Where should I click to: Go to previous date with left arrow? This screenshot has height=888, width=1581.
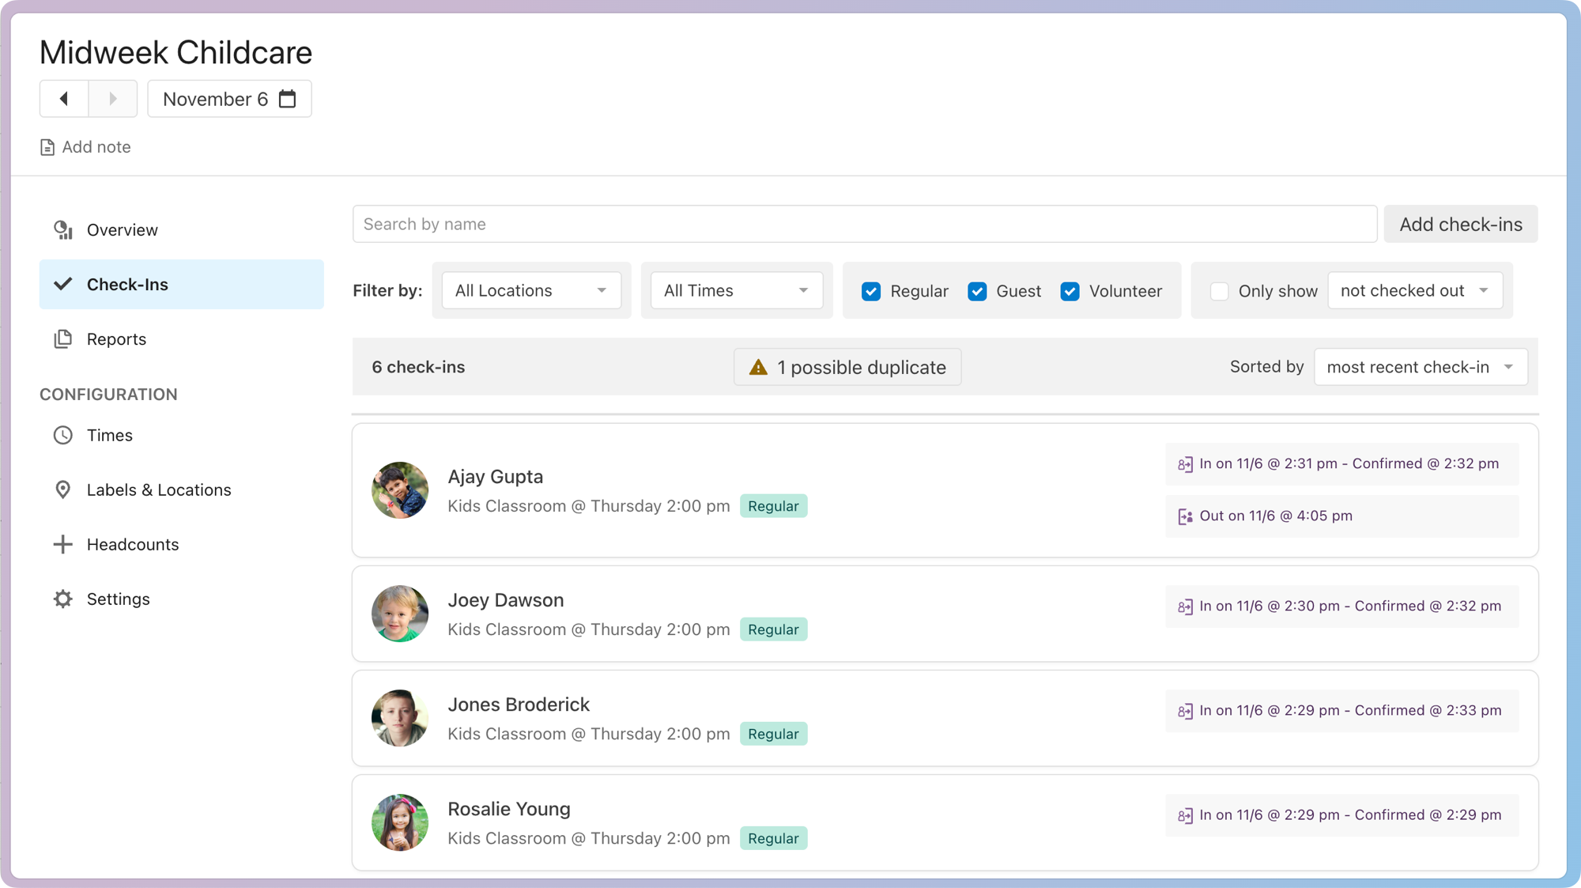point(64,99)
